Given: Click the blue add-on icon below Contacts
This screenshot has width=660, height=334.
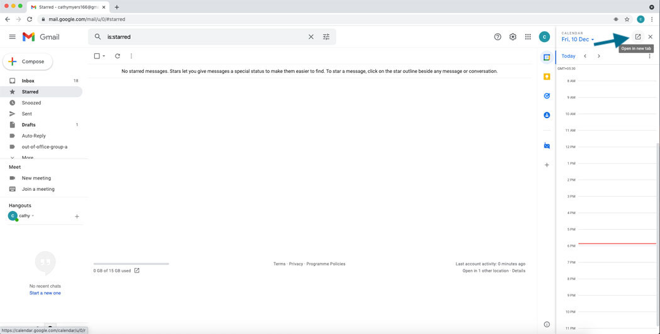Looking at the screenshot, I should point(547,146).
